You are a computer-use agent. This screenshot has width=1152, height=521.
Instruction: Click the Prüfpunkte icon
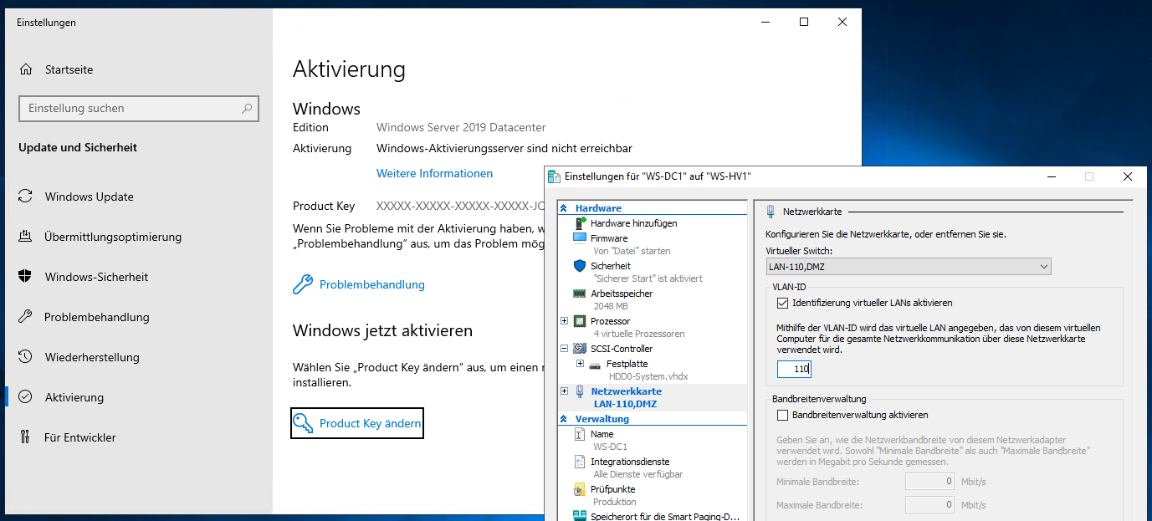[580, 489]
